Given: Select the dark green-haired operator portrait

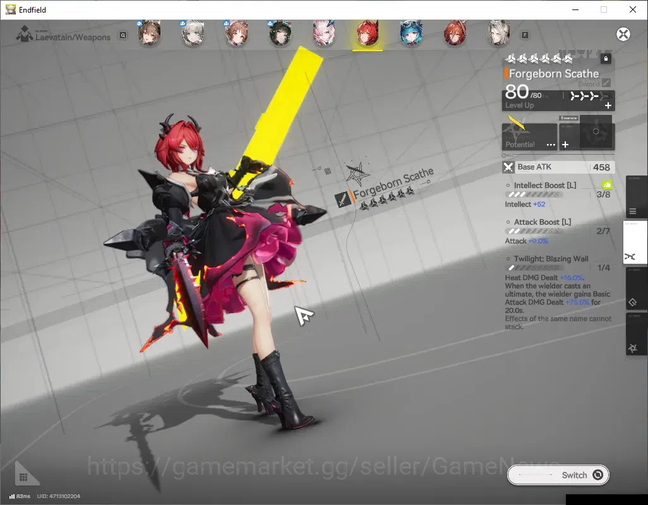Looking at the screenshot, I should tap(280, 33).
